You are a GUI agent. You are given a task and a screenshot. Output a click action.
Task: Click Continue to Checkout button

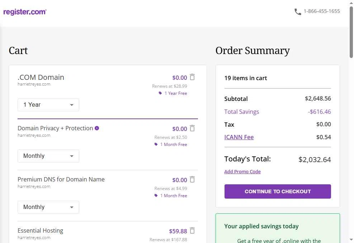tap(278, 191)
